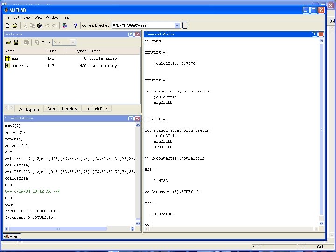Select the convert variable in Workspace
The image size is (336, 252).
coord(19,66)
